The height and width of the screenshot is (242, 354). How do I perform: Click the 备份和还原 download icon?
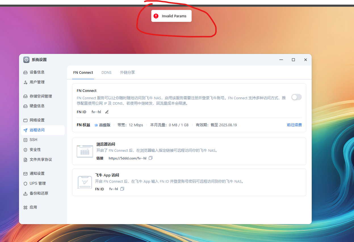pos(25,193)
